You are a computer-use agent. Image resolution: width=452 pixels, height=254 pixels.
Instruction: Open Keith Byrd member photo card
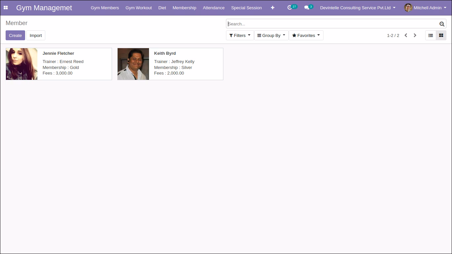[x=133, y=64]
